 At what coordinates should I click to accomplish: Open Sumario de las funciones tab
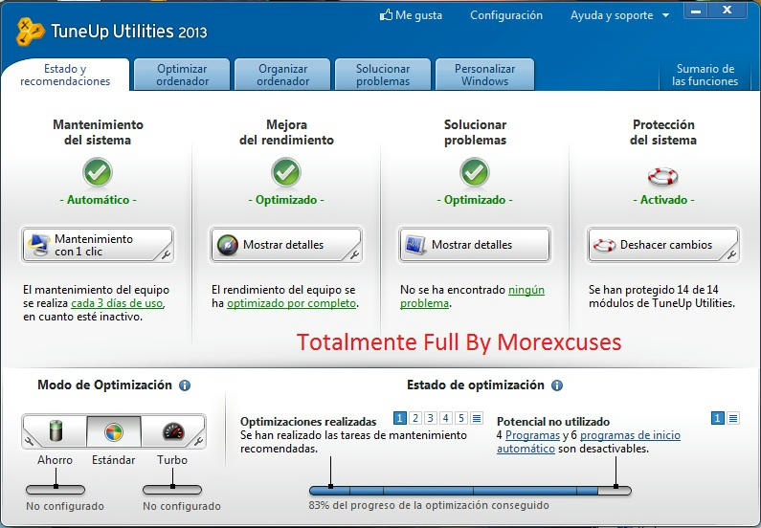pos(705,75)
